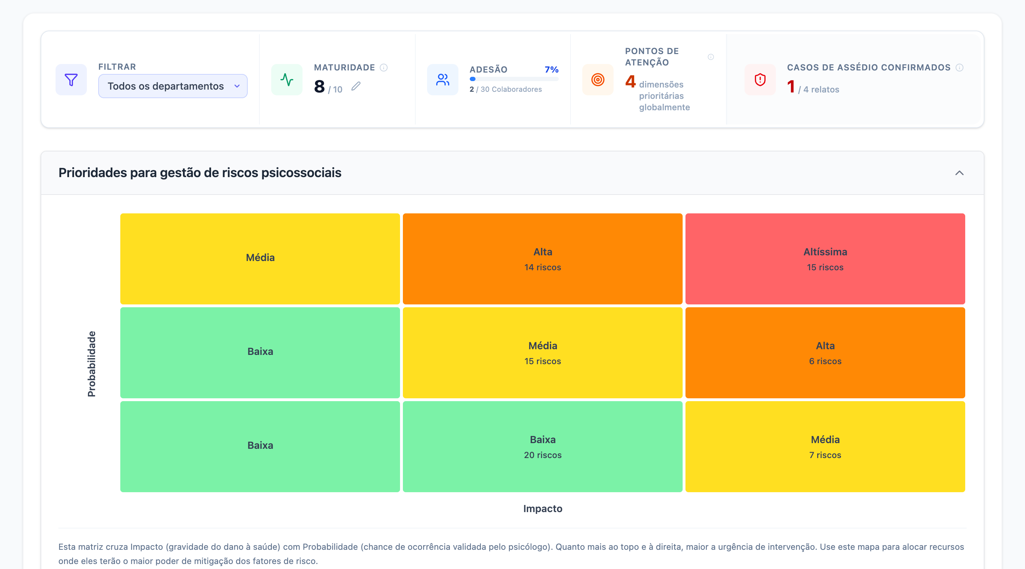Click the info icon beside Pontos de Atenção
Image resolution: width=1025 pixels, height=569 pixels.
[x=711, y=57]
